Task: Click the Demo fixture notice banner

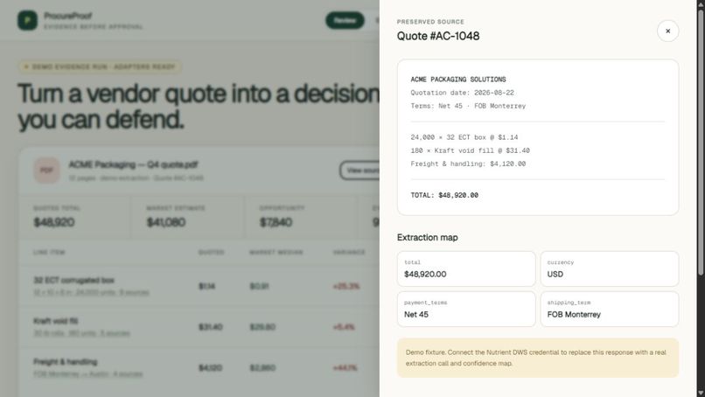Action: click(x=538, y=358)
